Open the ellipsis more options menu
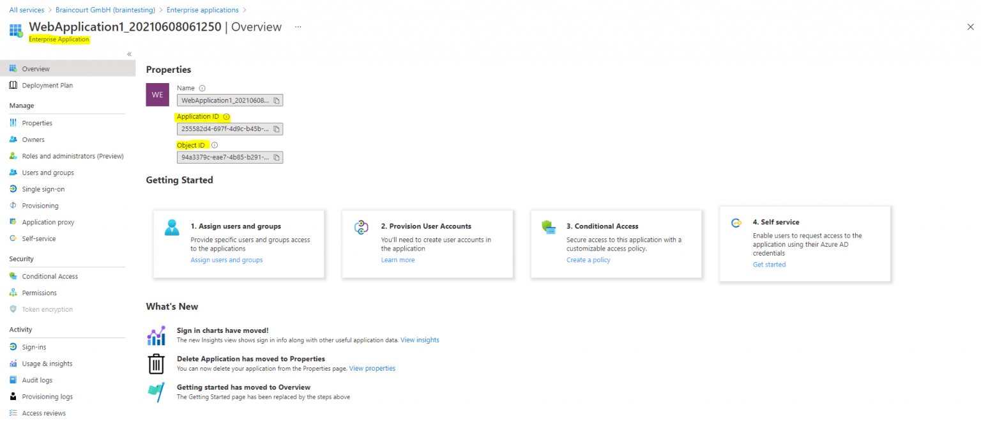The image size is (981, 432). point(298,27)
